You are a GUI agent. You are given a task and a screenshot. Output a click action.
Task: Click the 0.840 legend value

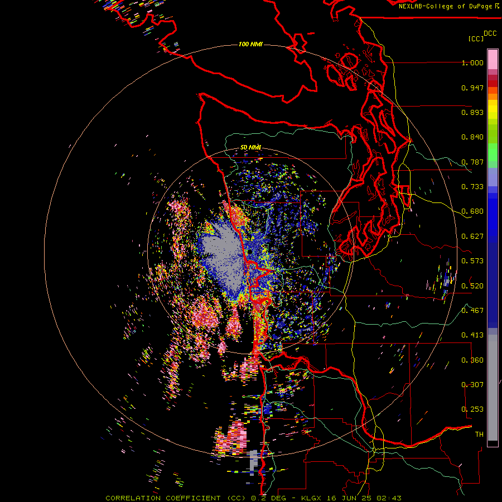[472, 137]
